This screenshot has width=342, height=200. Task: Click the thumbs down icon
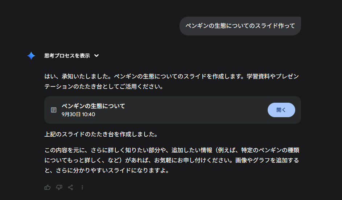(x=59, y=187)
